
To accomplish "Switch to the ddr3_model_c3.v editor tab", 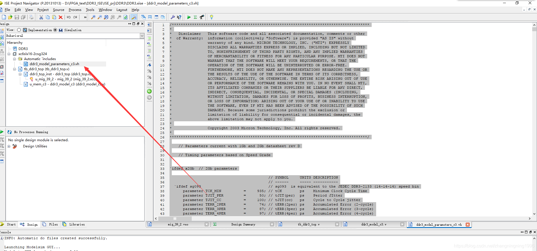I will point(374,224).
